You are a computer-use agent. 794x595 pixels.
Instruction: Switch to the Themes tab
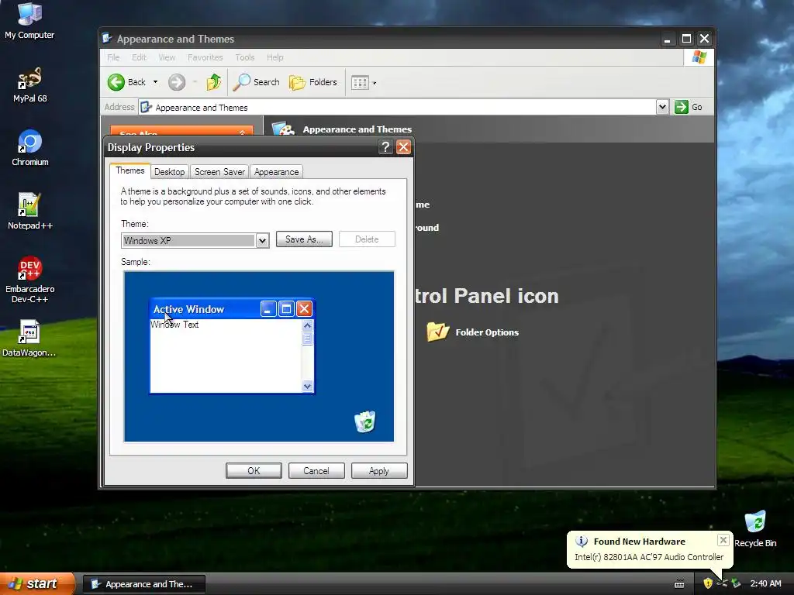(129, 170)
